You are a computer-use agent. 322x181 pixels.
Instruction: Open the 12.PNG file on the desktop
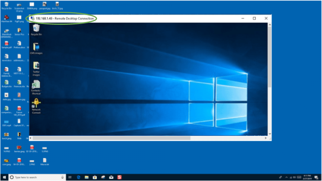click(44, 149)
